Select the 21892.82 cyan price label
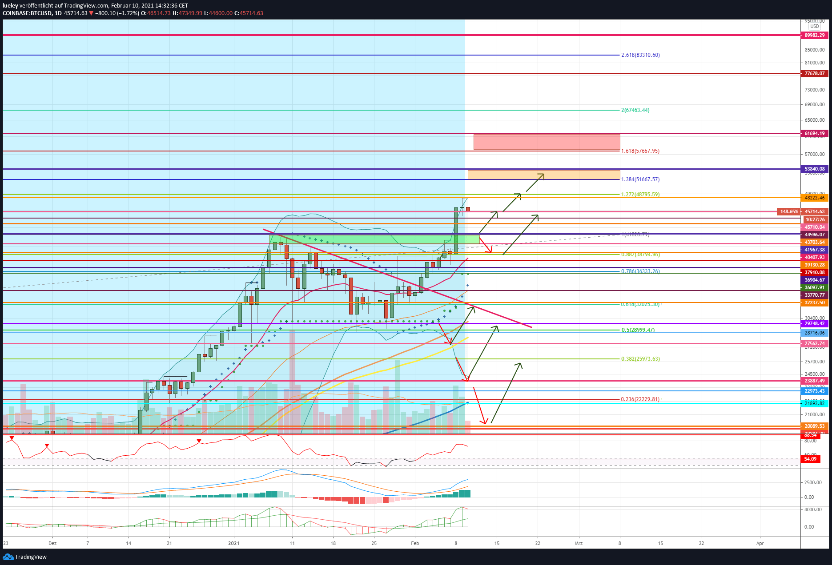Image resolution: width=832 pixels, height=565 pixels. [x=815, y=403]
